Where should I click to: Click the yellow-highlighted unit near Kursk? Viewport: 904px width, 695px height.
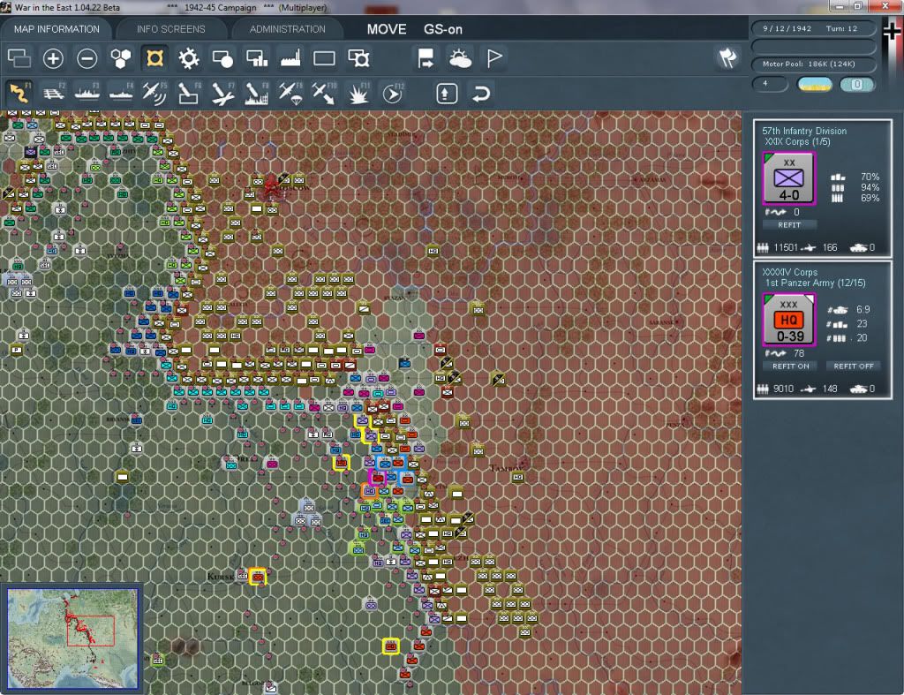(257, 576)
